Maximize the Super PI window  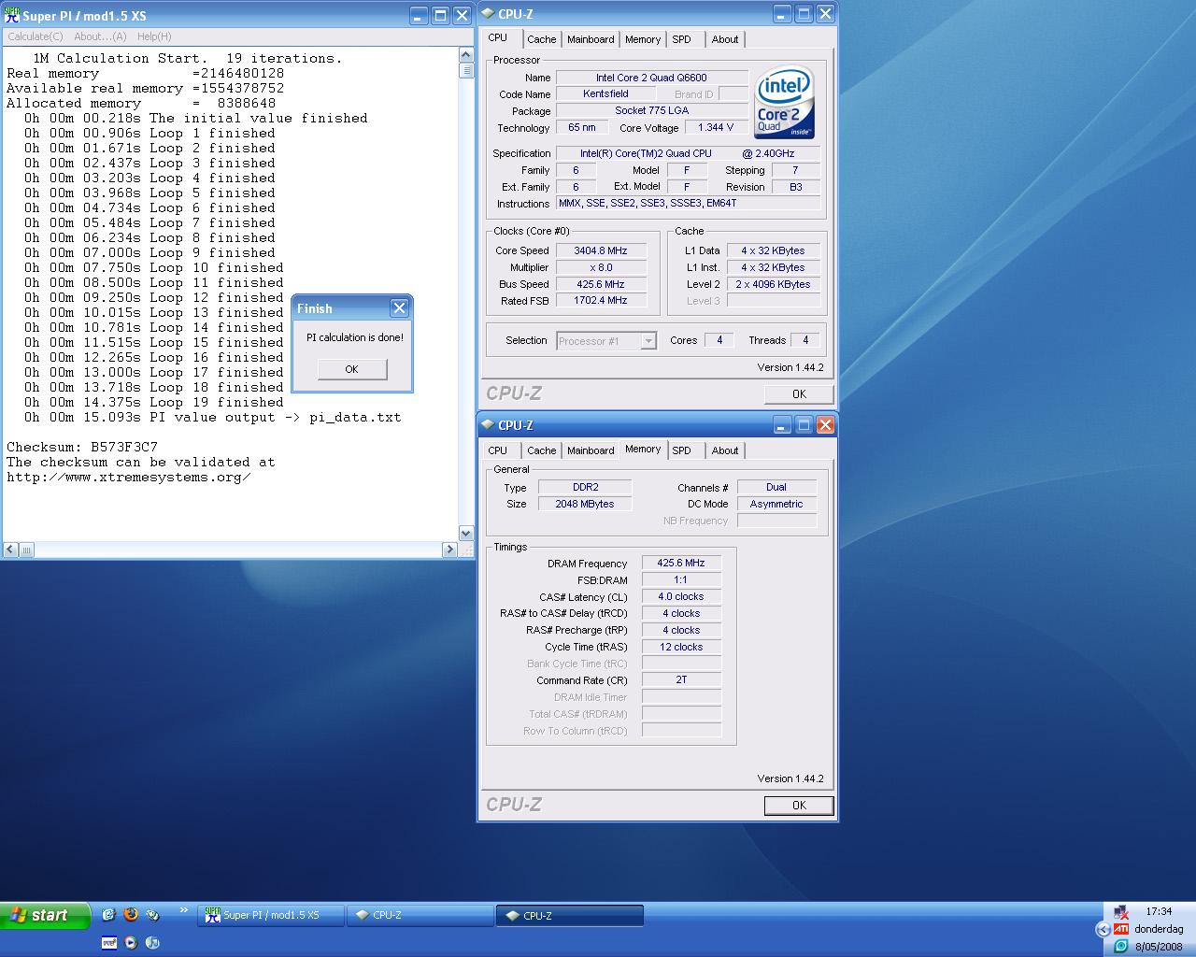click(x=440, y=16)
